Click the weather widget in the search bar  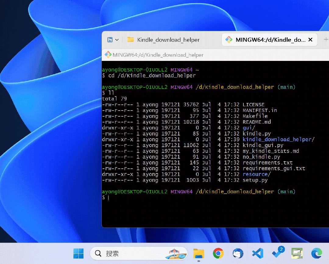tap(176, 253)
